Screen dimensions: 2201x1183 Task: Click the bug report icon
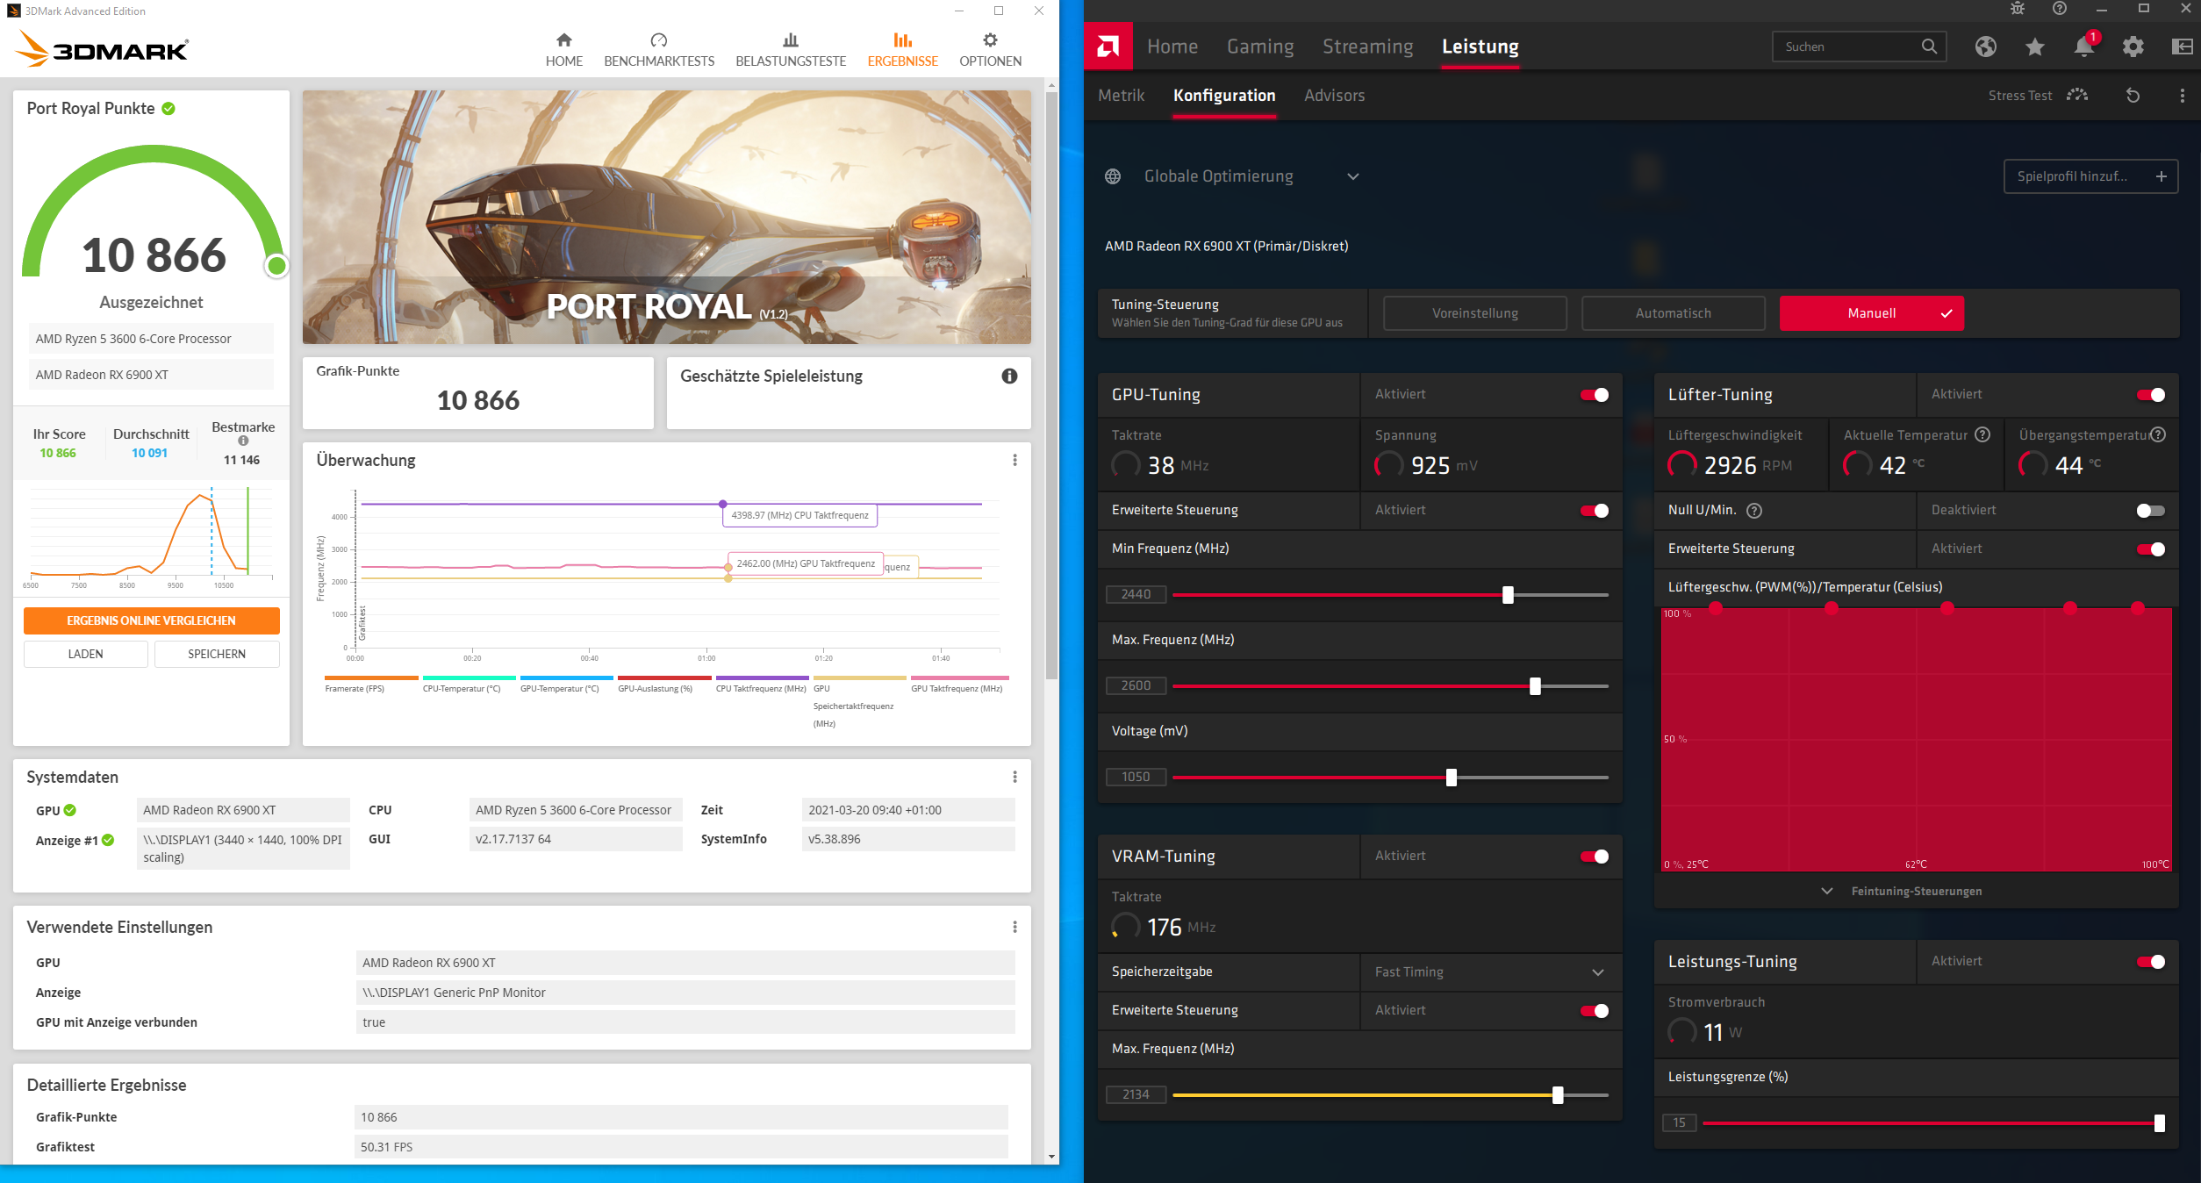click(x=2018, y=9)
